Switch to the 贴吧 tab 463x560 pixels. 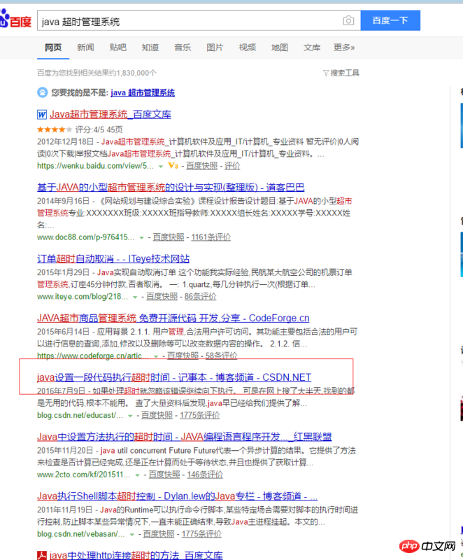[118, 48]
